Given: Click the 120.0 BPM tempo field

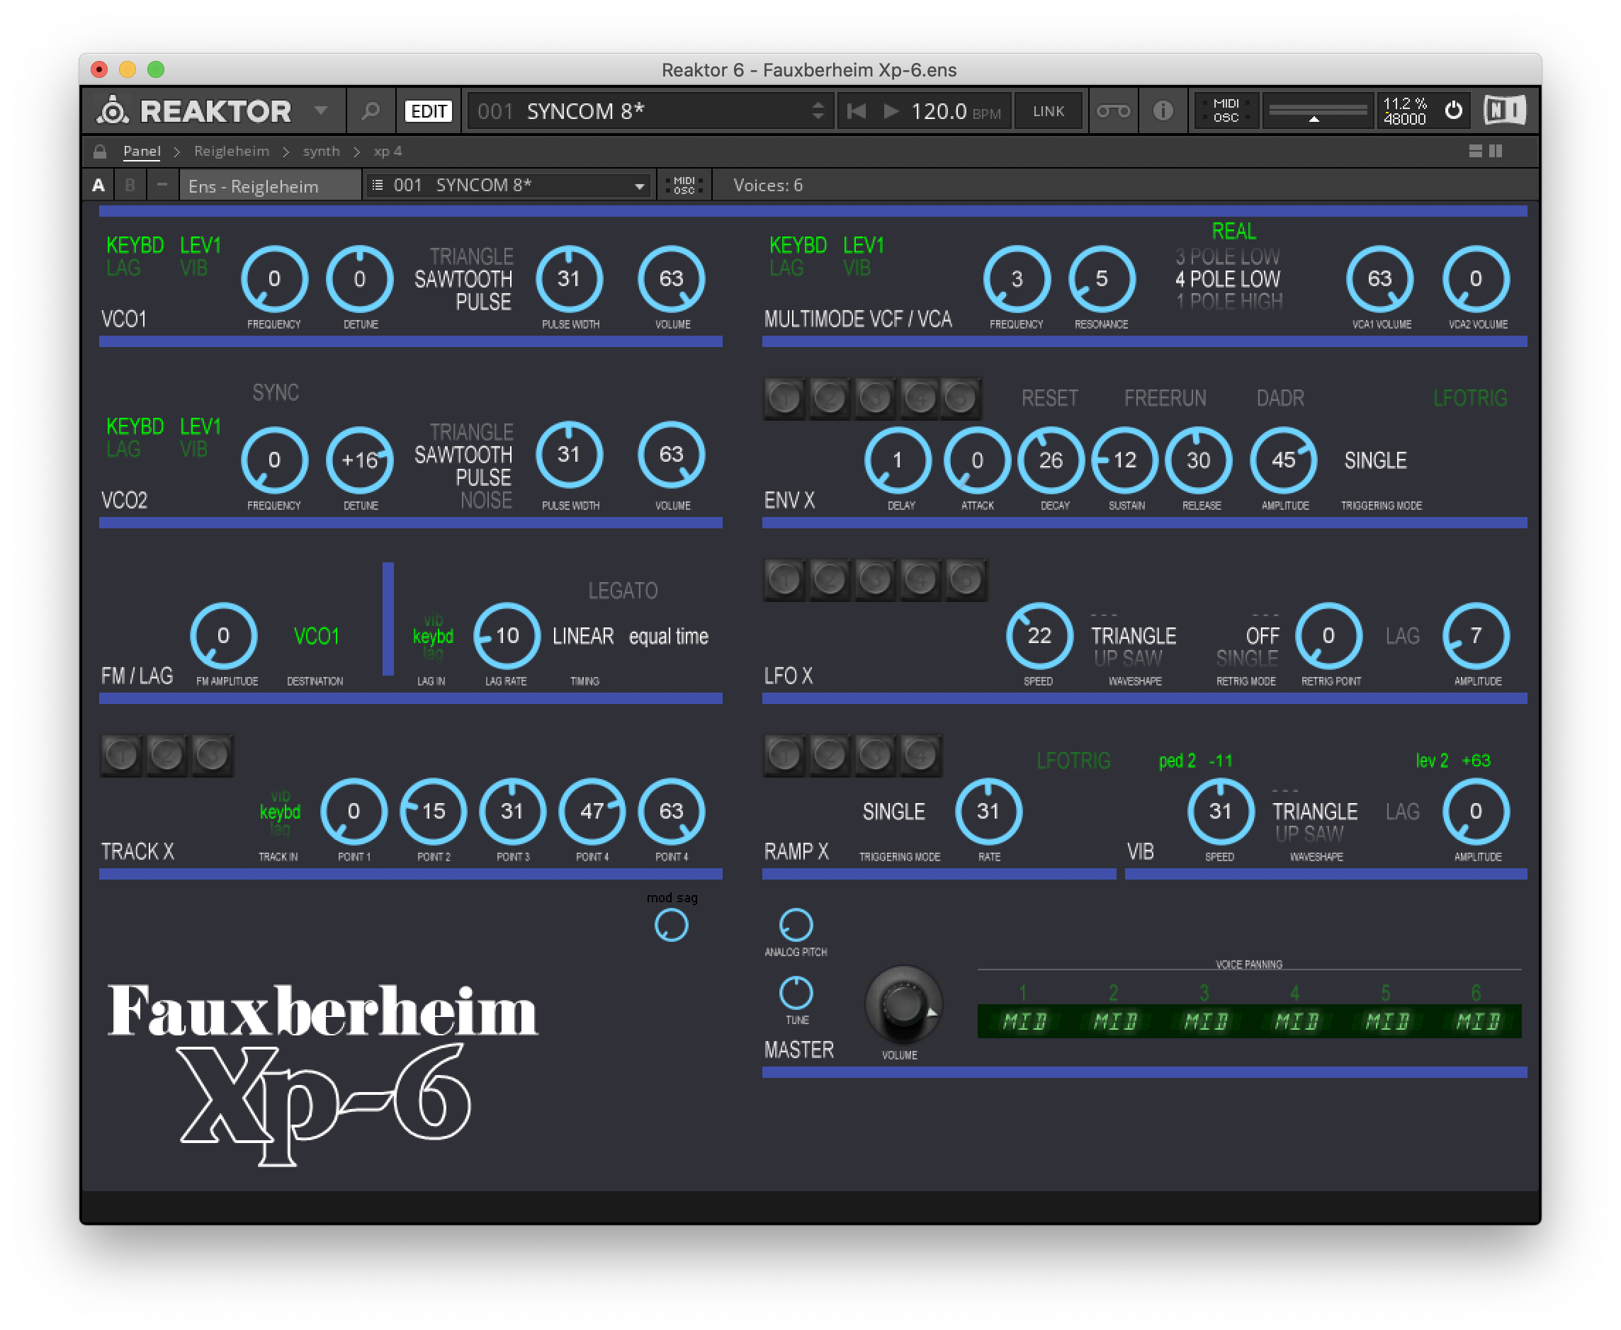Looking at the screenshot, I should (x=955, y=112).
